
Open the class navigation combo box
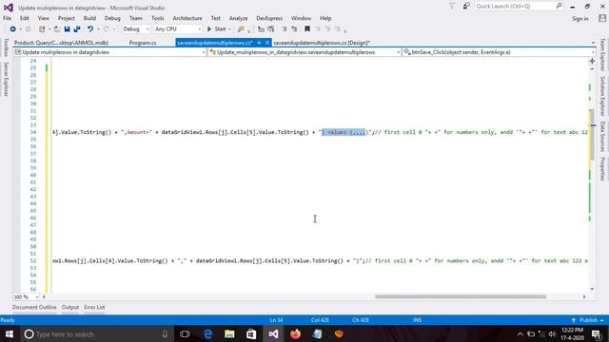coord(304,52)
